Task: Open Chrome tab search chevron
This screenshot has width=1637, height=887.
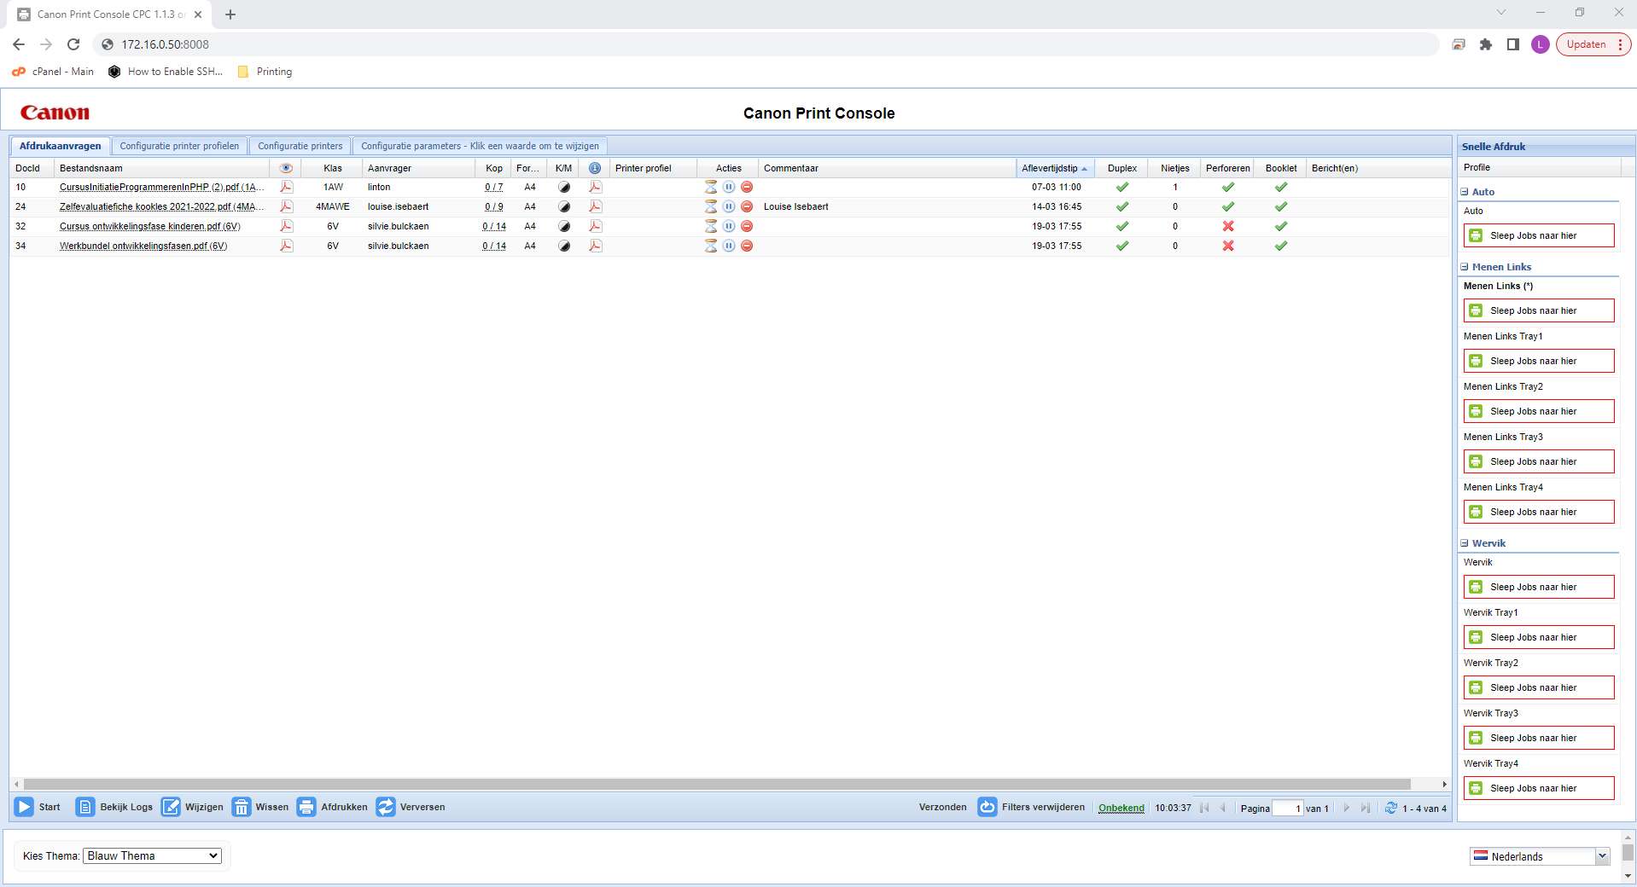Action: (1501, 13)
